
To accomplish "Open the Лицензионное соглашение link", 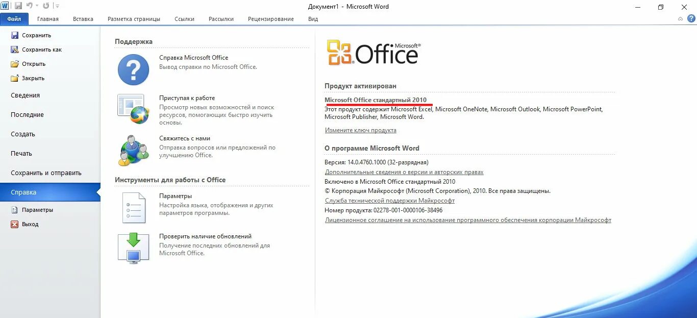I will 468,220.
